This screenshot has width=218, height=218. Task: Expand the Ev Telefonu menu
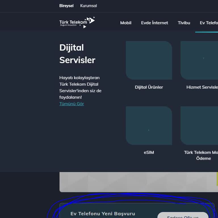pos(209,23)
